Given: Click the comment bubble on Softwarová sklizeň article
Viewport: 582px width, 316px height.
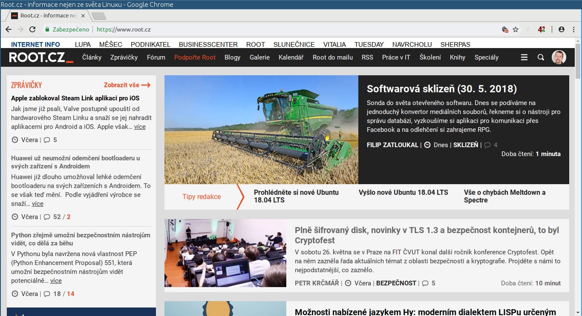Looking at the screenshot, I should point(487,145).
